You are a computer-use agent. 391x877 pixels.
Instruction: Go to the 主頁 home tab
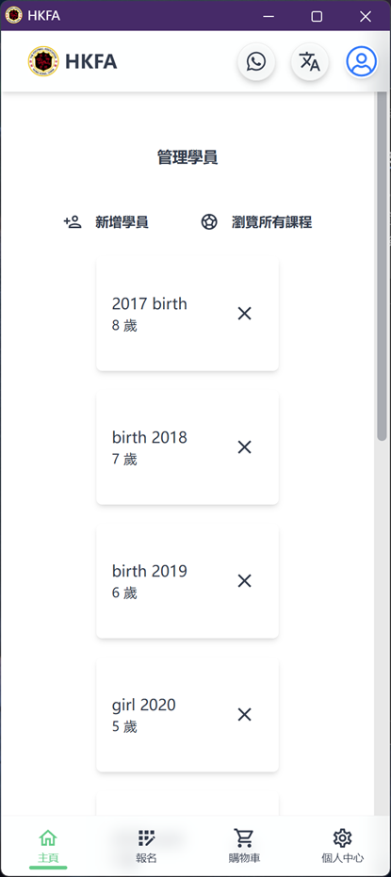48,846
